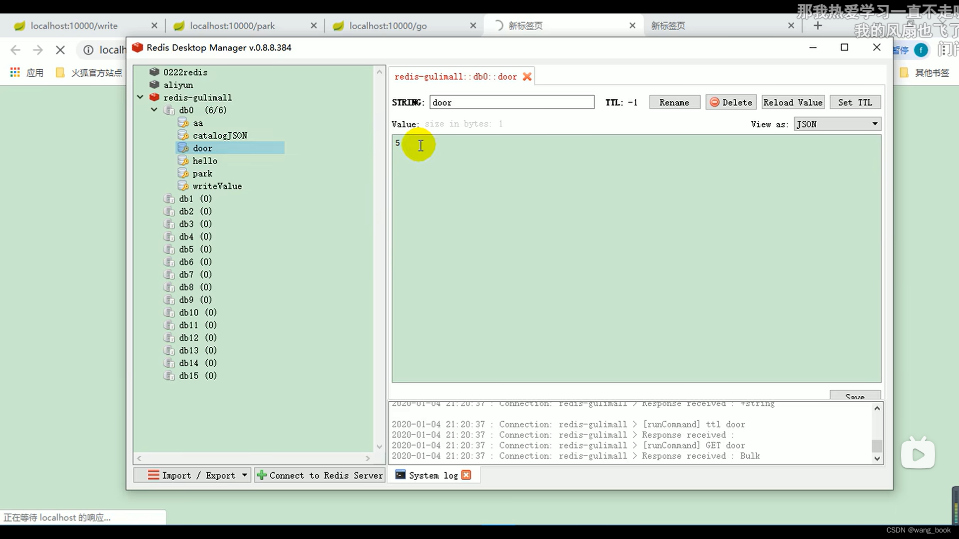Click the db0 database icon

point(169,110)
